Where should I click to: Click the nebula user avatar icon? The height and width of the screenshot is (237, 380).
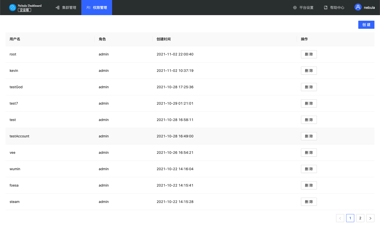tap(358, 7)
